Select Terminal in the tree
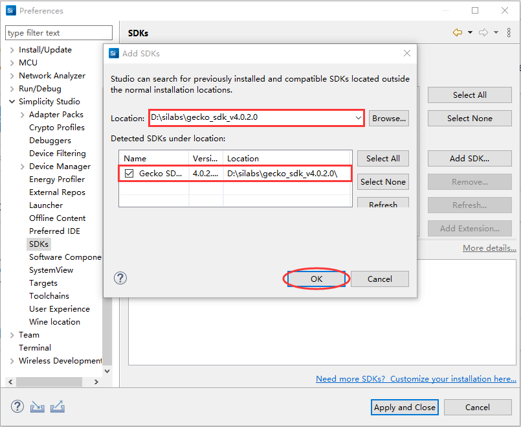 (x=35, y=348)
